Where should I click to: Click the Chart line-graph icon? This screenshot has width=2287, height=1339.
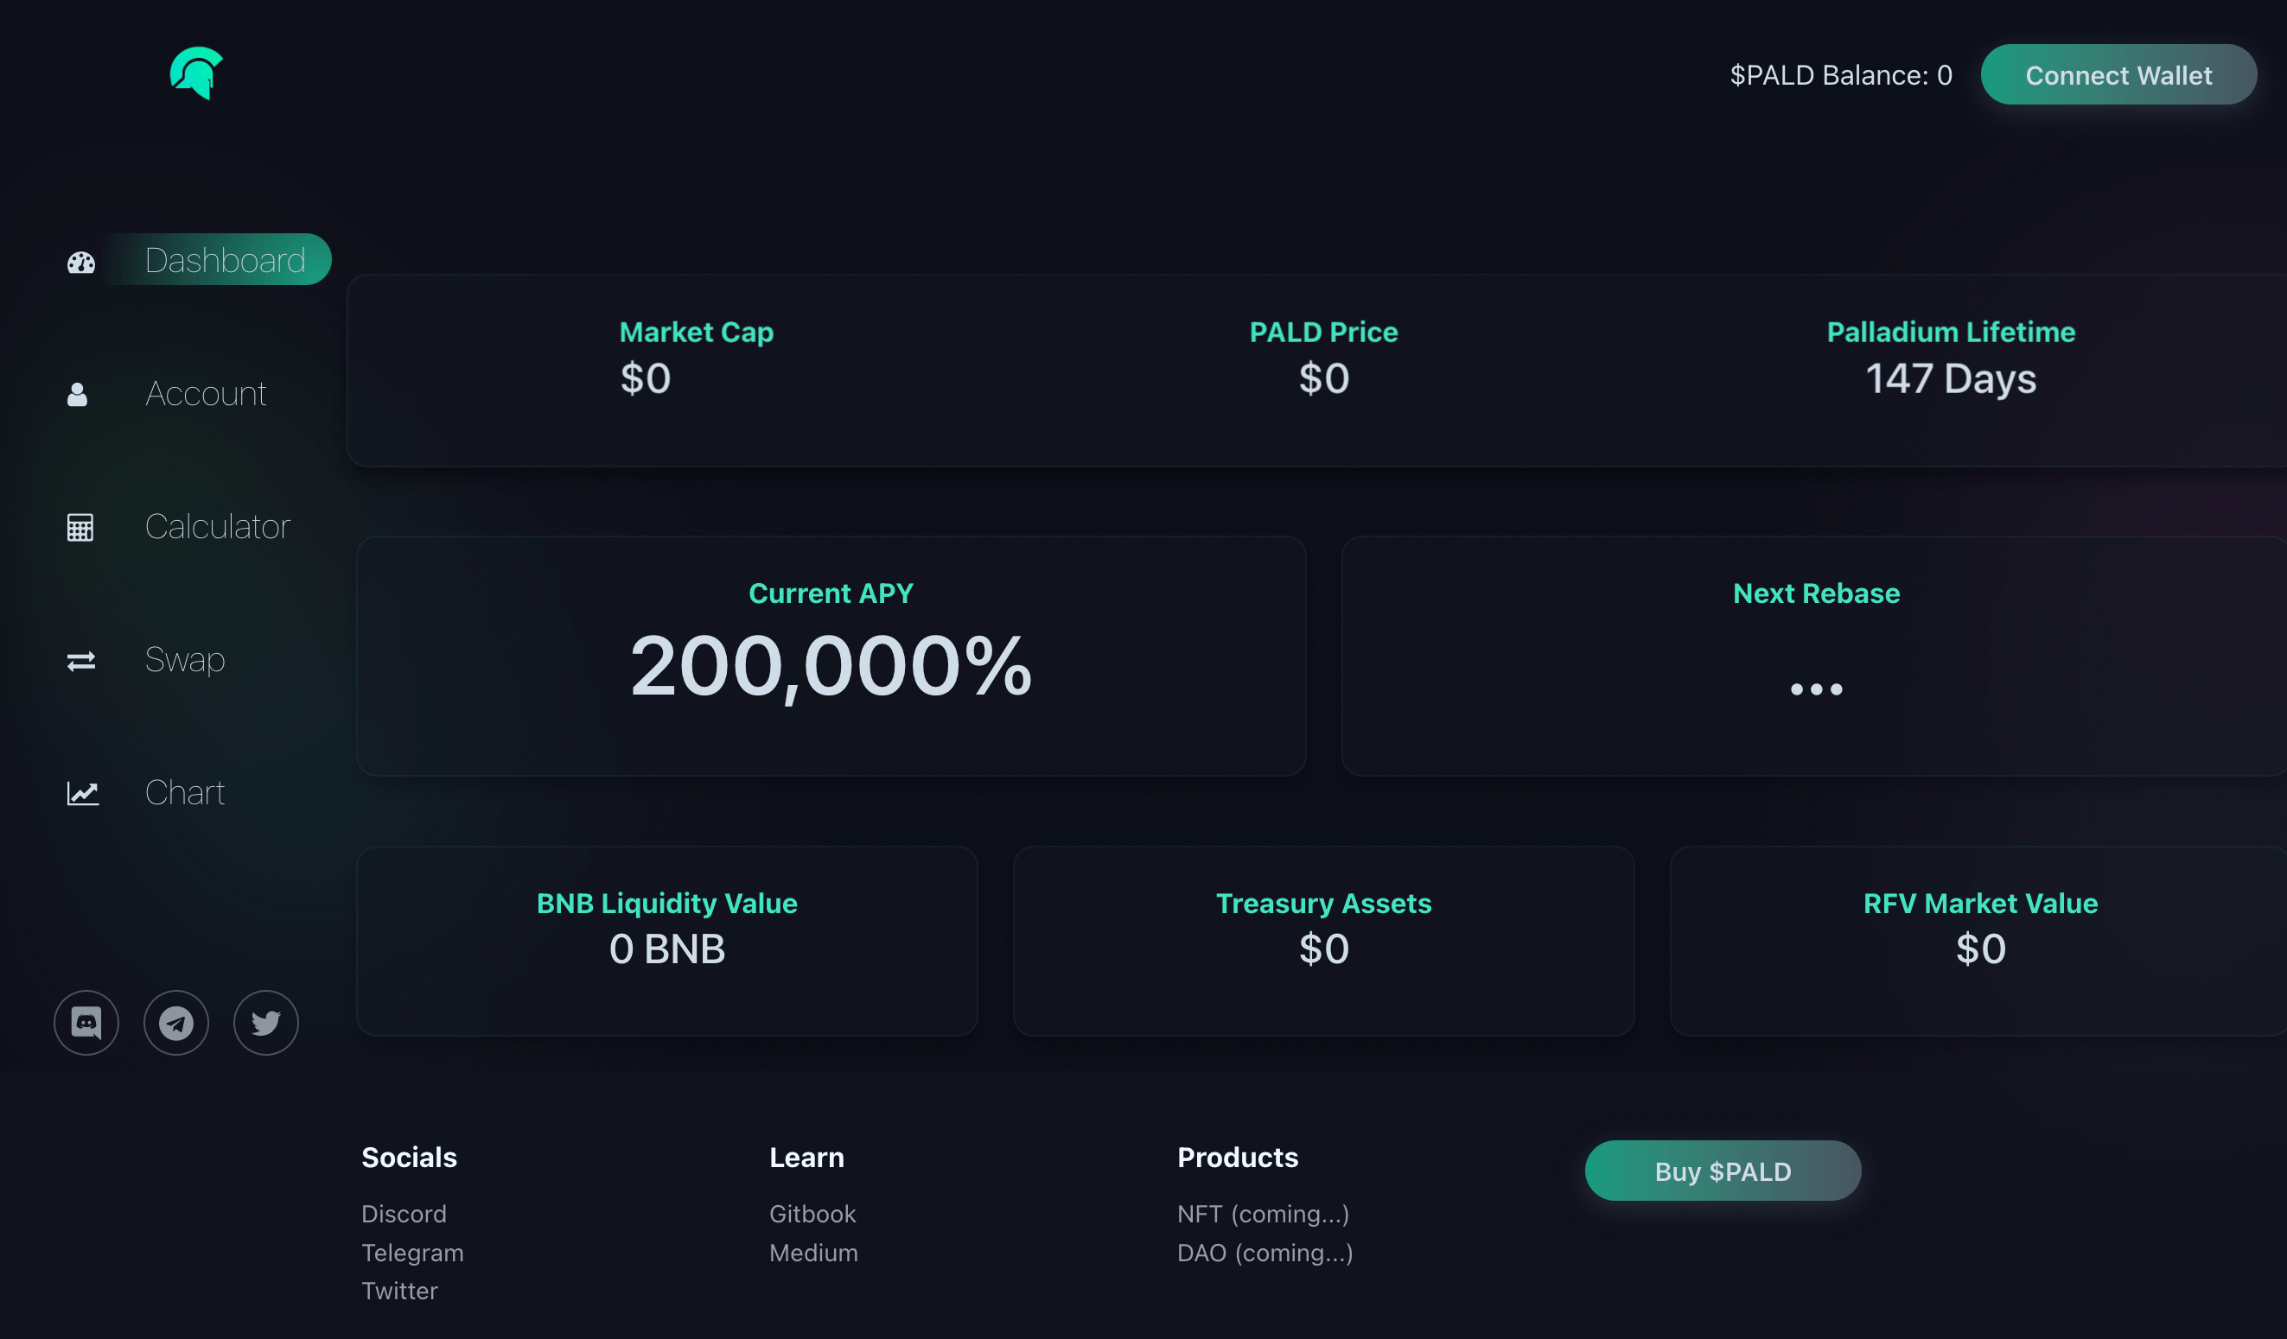[83, 794]
